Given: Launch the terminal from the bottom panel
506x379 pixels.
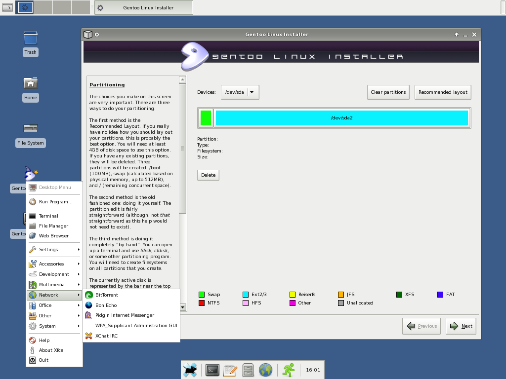Looking at the screenshot, I should [212, 370].
